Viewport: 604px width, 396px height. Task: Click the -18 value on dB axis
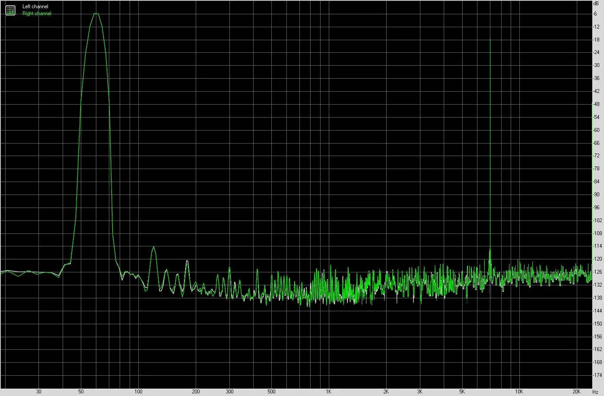pos(596,40)
